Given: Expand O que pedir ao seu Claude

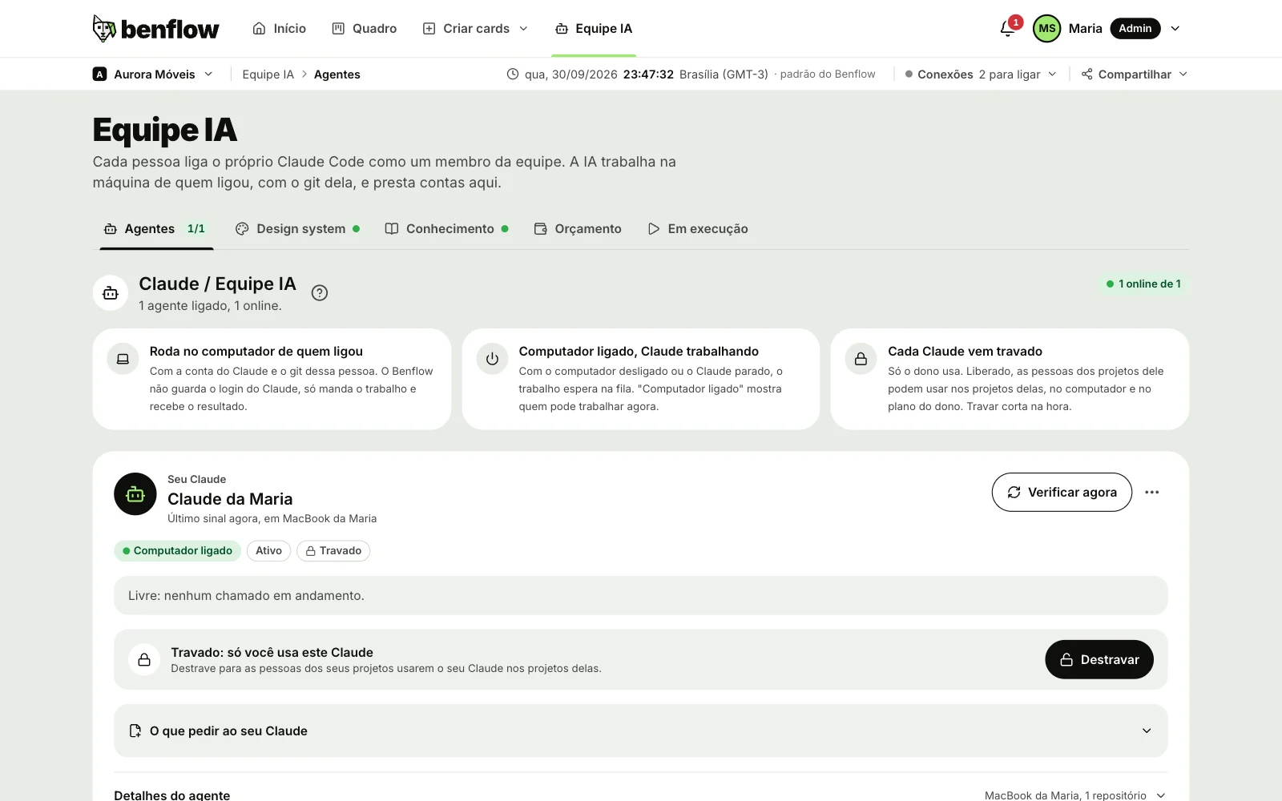Looking at the screenshot, I should tap(640, 731).
